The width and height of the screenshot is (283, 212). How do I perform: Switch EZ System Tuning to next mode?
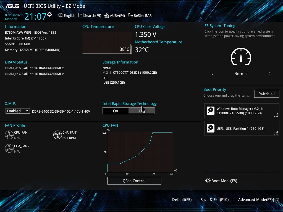click(269, 73)
